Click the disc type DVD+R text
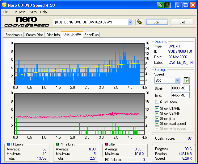Image resolution: width=198 pixels, height=164 pixels. click(174, 46)
